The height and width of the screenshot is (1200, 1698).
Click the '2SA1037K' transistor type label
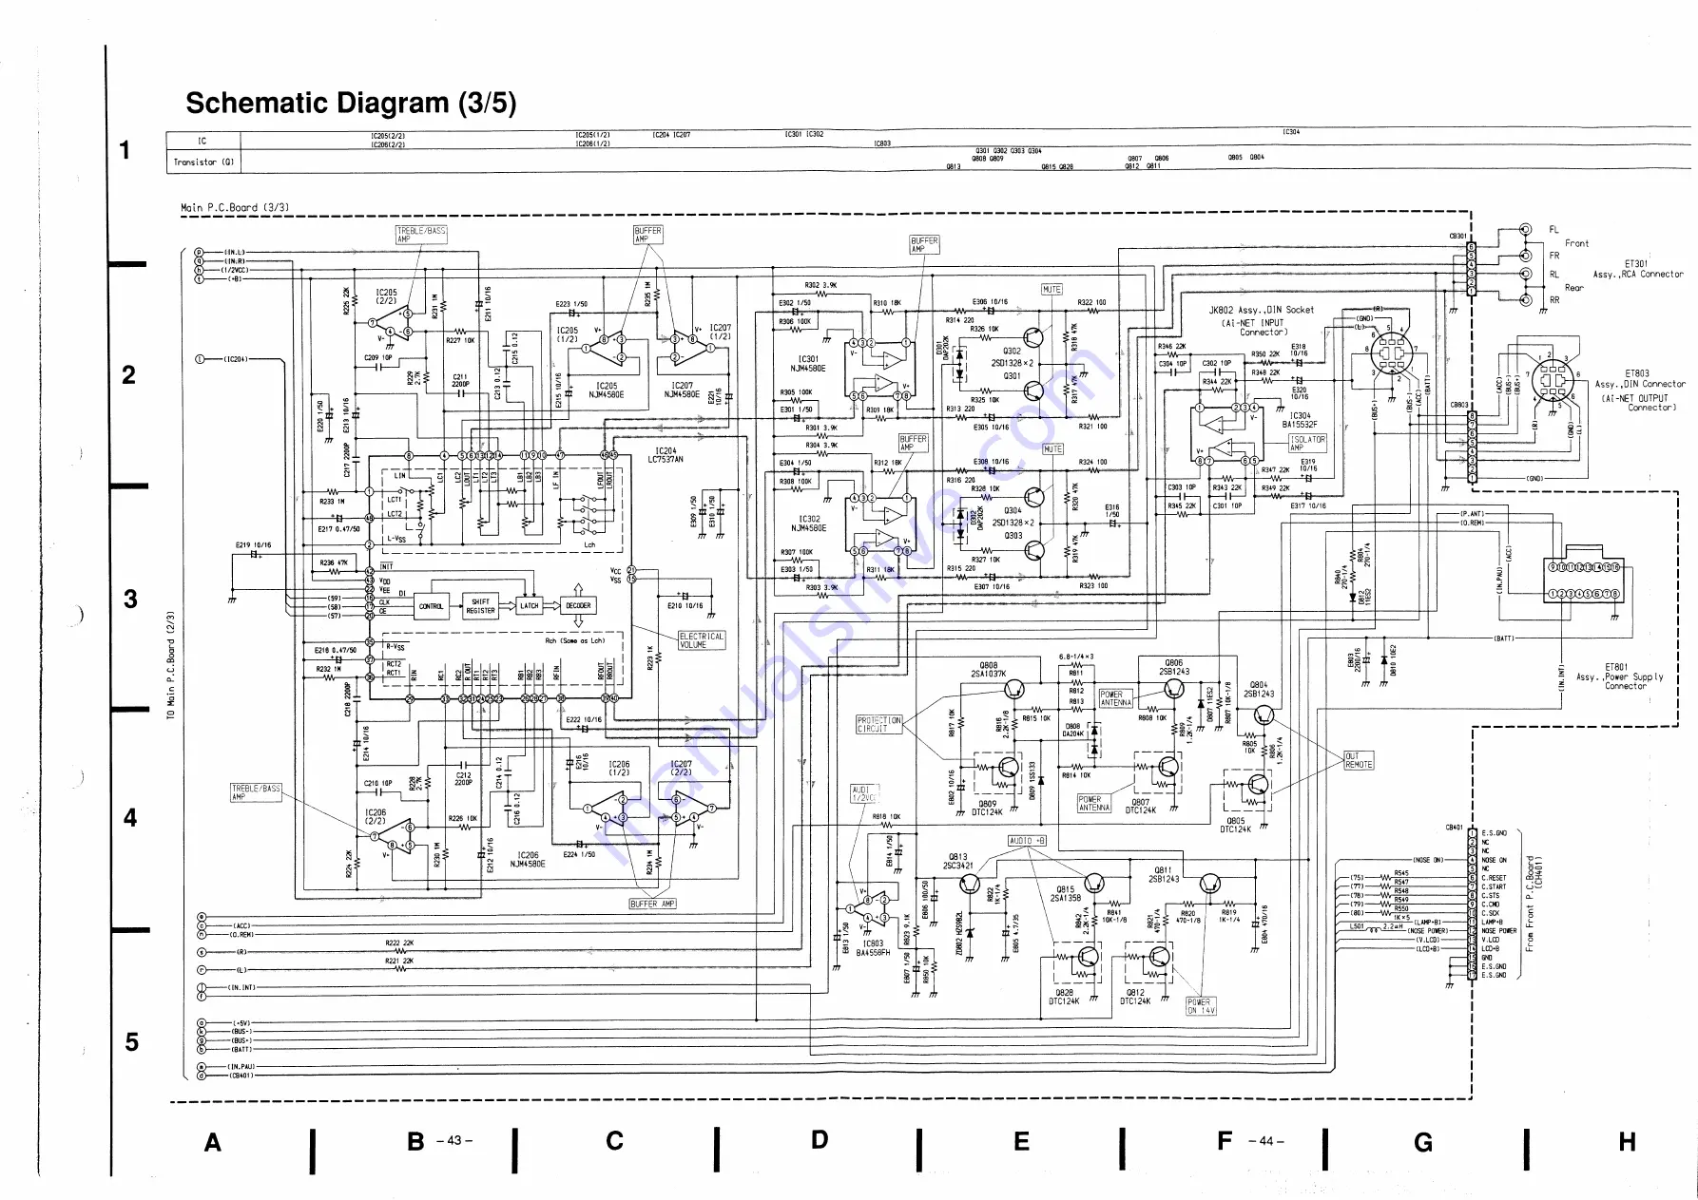pos(989,674)
